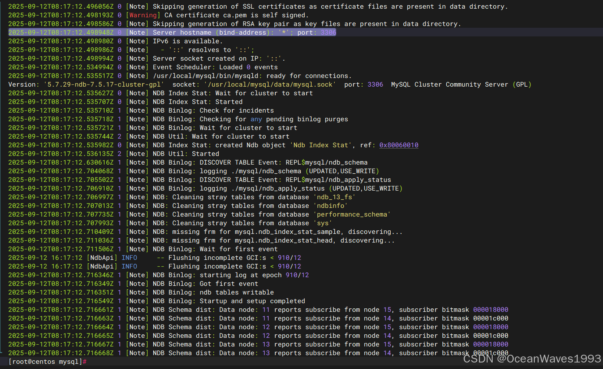Click database name 'ndb_13_fs'

pyautogui.click(x=334, y=197)
